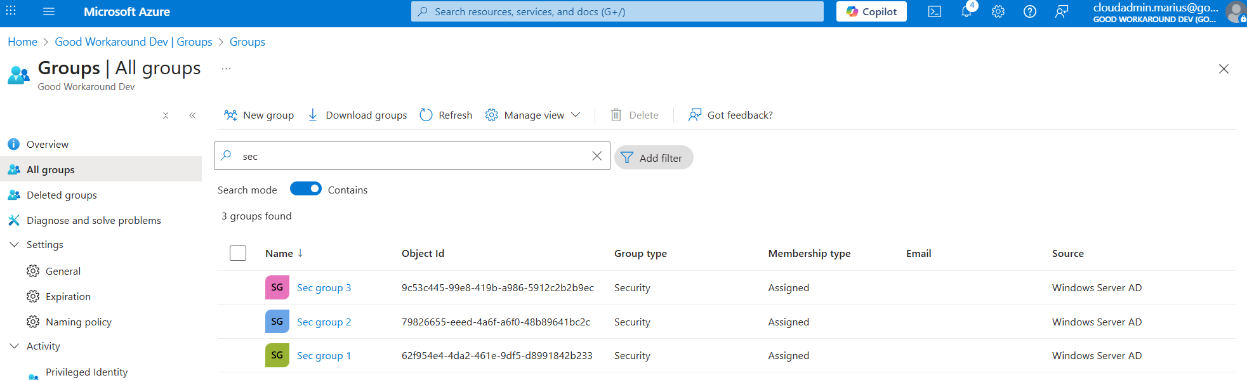
Task: Click the New group button
Action: pos(259,115)
